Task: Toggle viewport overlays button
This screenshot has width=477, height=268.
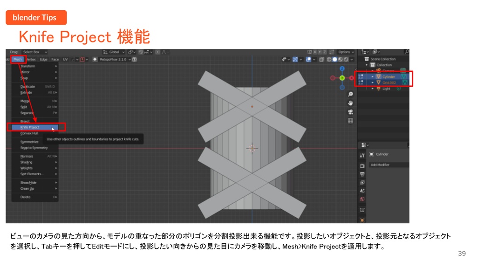Action: (x=308, y=59)
